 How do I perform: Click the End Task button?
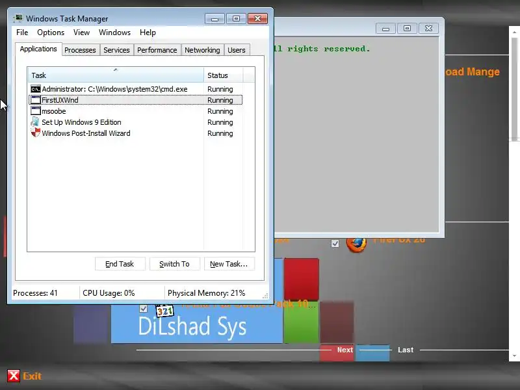tap(120, 264)
